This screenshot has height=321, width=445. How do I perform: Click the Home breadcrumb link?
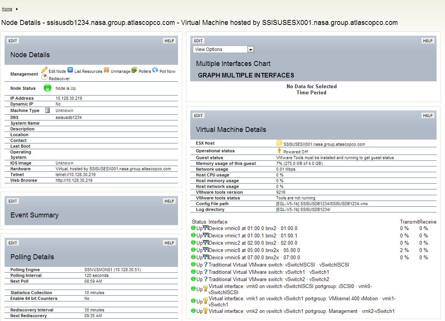point(7,9)
